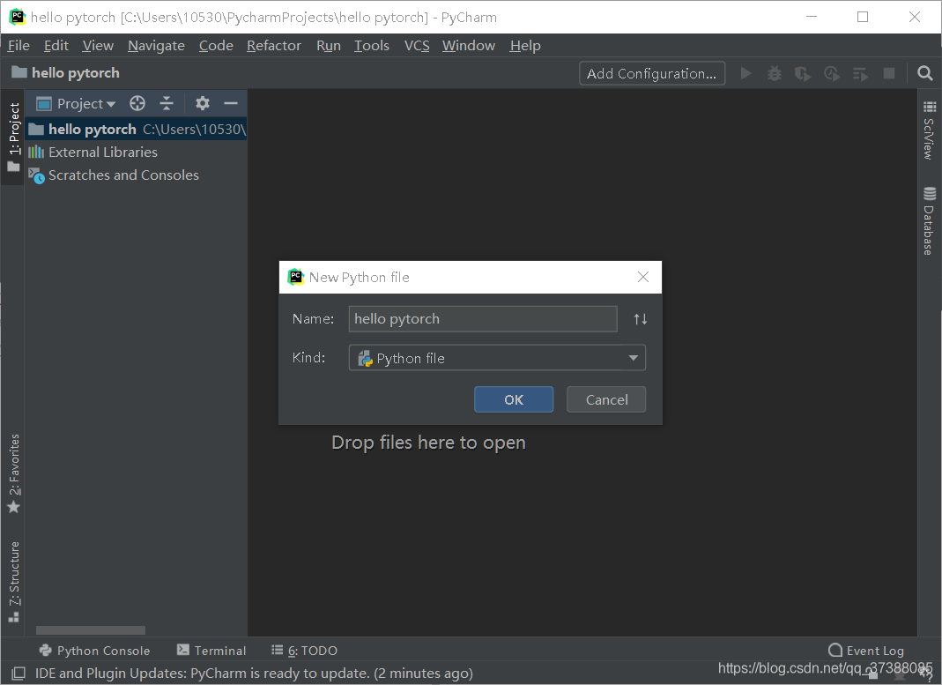Open the Refactor menu

click(x=274, y=46)
